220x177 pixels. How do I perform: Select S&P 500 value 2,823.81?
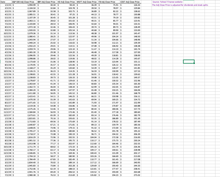[24, 118]
